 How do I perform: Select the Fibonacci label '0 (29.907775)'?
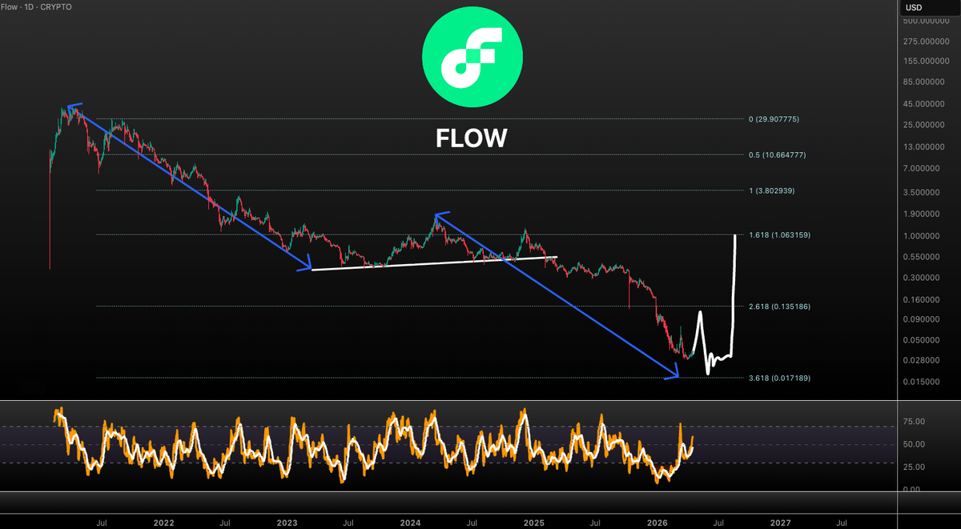tap(774, 119)
